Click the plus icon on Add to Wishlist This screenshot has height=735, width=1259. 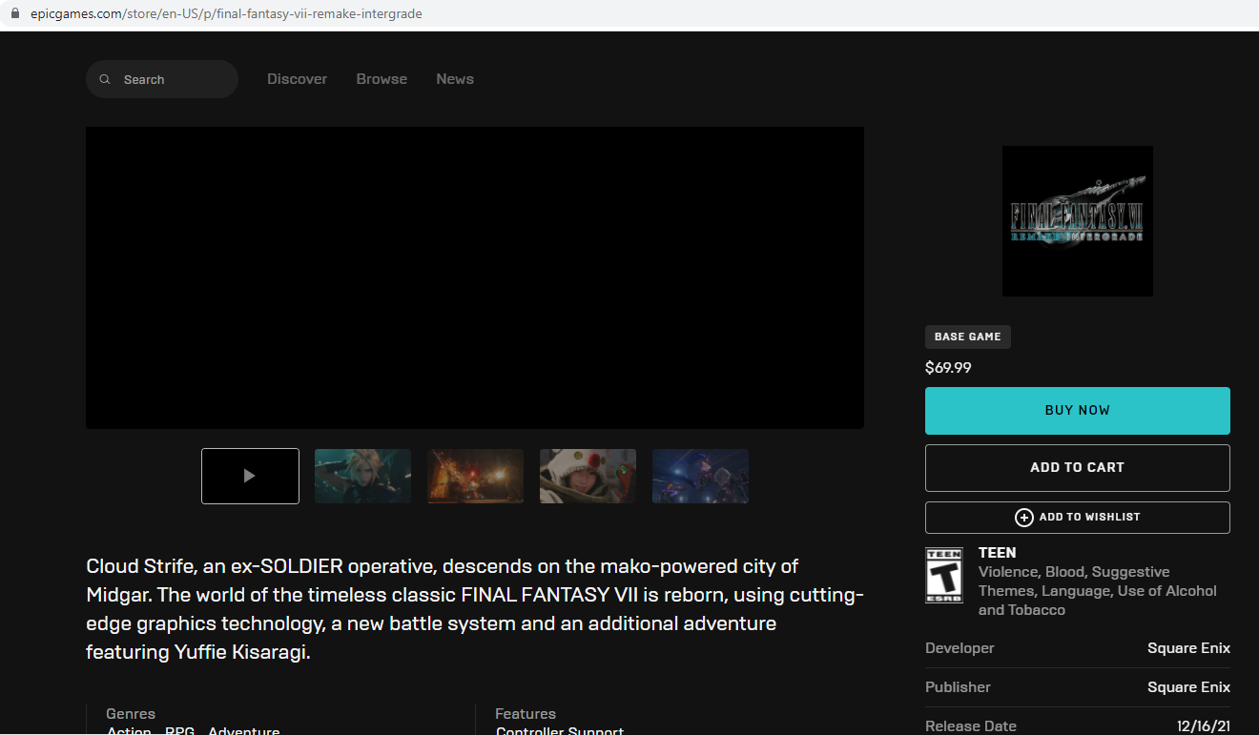tap(1023, 517)
